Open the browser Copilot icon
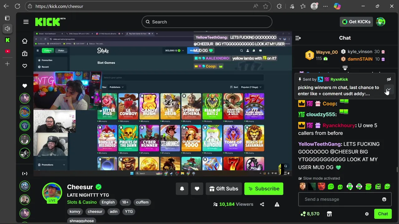The height and width of the screenshot is (224, 399). (337, 6)
